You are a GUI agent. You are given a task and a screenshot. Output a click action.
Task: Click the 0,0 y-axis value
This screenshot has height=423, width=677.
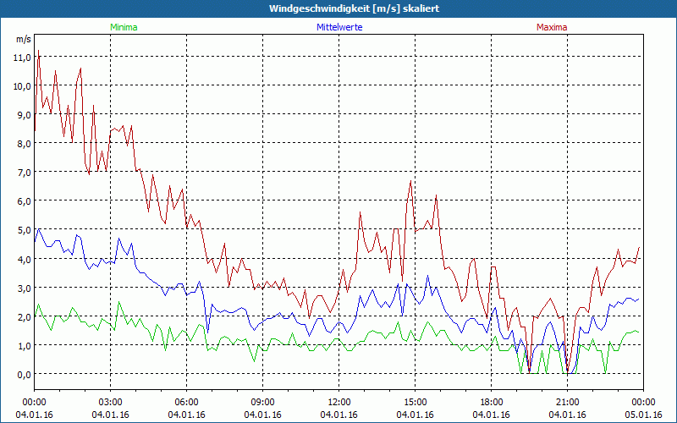coord(24,374)
